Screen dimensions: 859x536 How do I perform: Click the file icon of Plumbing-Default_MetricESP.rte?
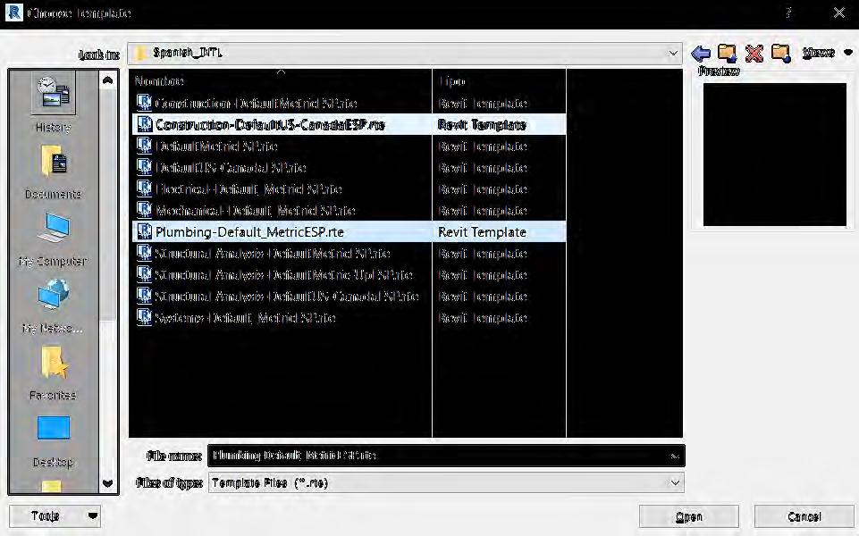point(144,231)
